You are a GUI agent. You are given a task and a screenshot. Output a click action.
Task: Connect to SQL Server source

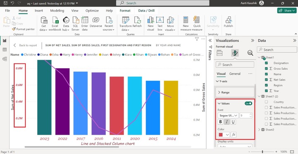click(75, 23)
